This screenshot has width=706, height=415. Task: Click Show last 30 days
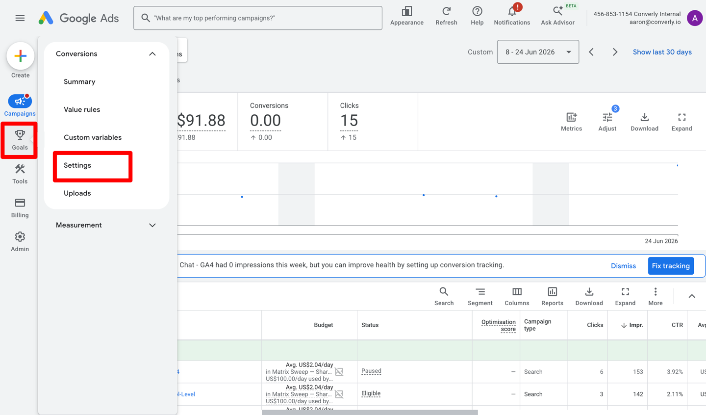(662, 52)
